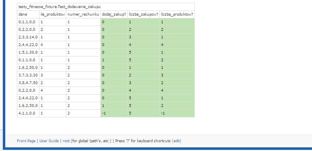The height and width of the screenshot is (151, 312).
Task: Select table title testy_fitnesse_fixture.Test_dodawanie_zakupu
Action: pyautogui.click(x=59, y=7)
